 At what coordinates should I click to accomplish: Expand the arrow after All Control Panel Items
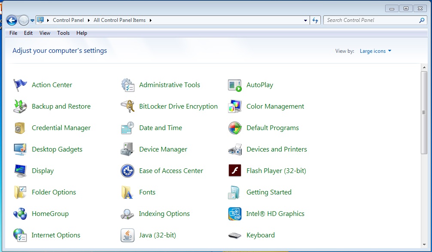(x=151, y=20)
